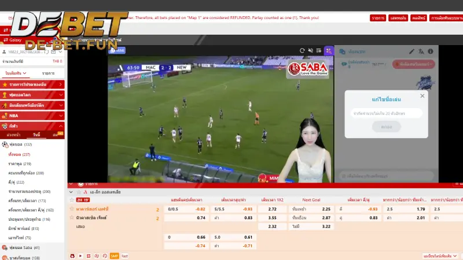Screen dimensions: 463x260
Task: Click the pencil edit nickname icon
Action: coord(411,51)
